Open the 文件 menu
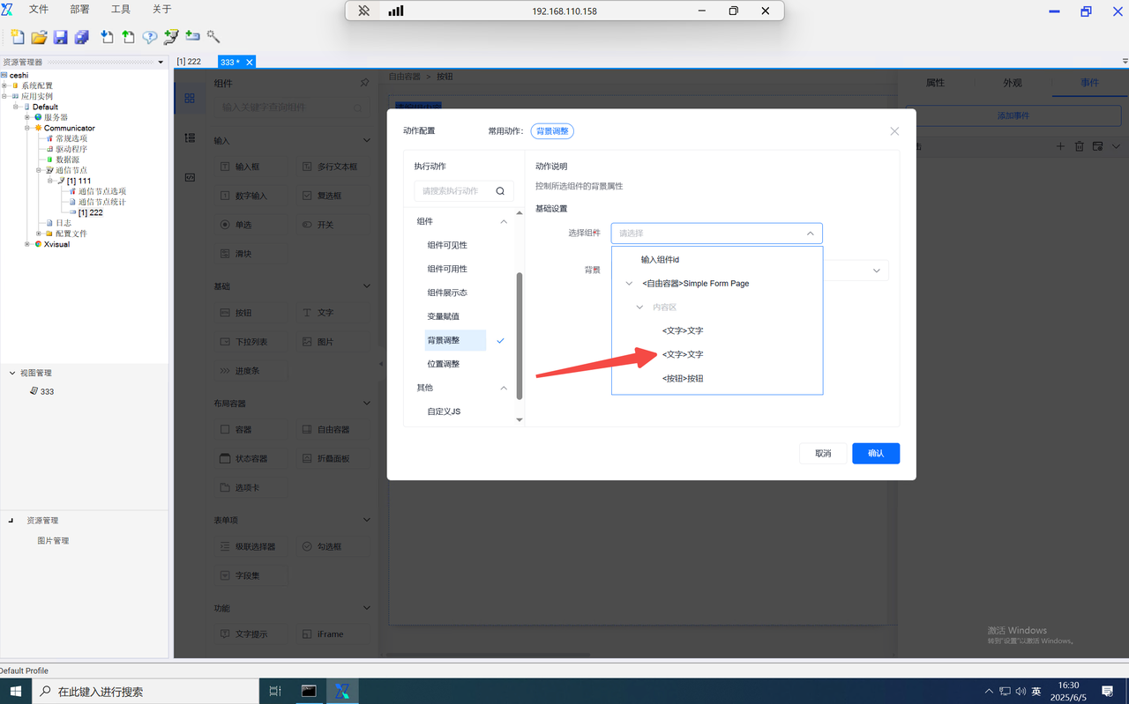Image resolution: width=1129 pixels, height=704 pixels. pyautogui.click(x=39, y=10)
